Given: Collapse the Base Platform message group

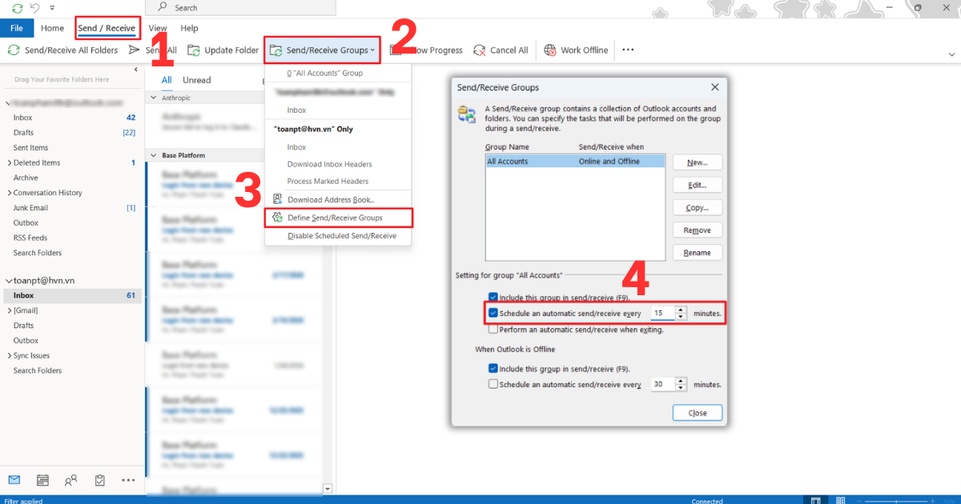Looking at the screenshot, I should click(154, 155).
